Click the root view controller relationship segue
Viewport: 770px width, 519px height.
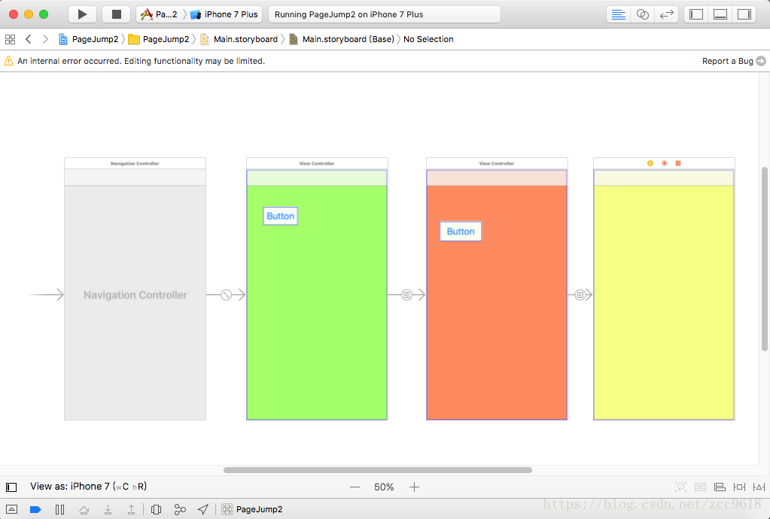pos(226,295)
